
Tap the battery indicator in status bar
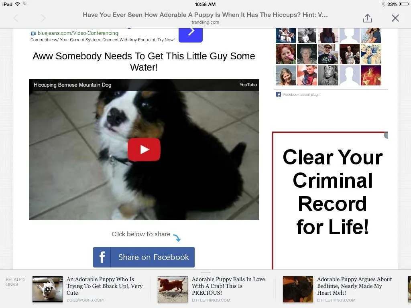403,4
